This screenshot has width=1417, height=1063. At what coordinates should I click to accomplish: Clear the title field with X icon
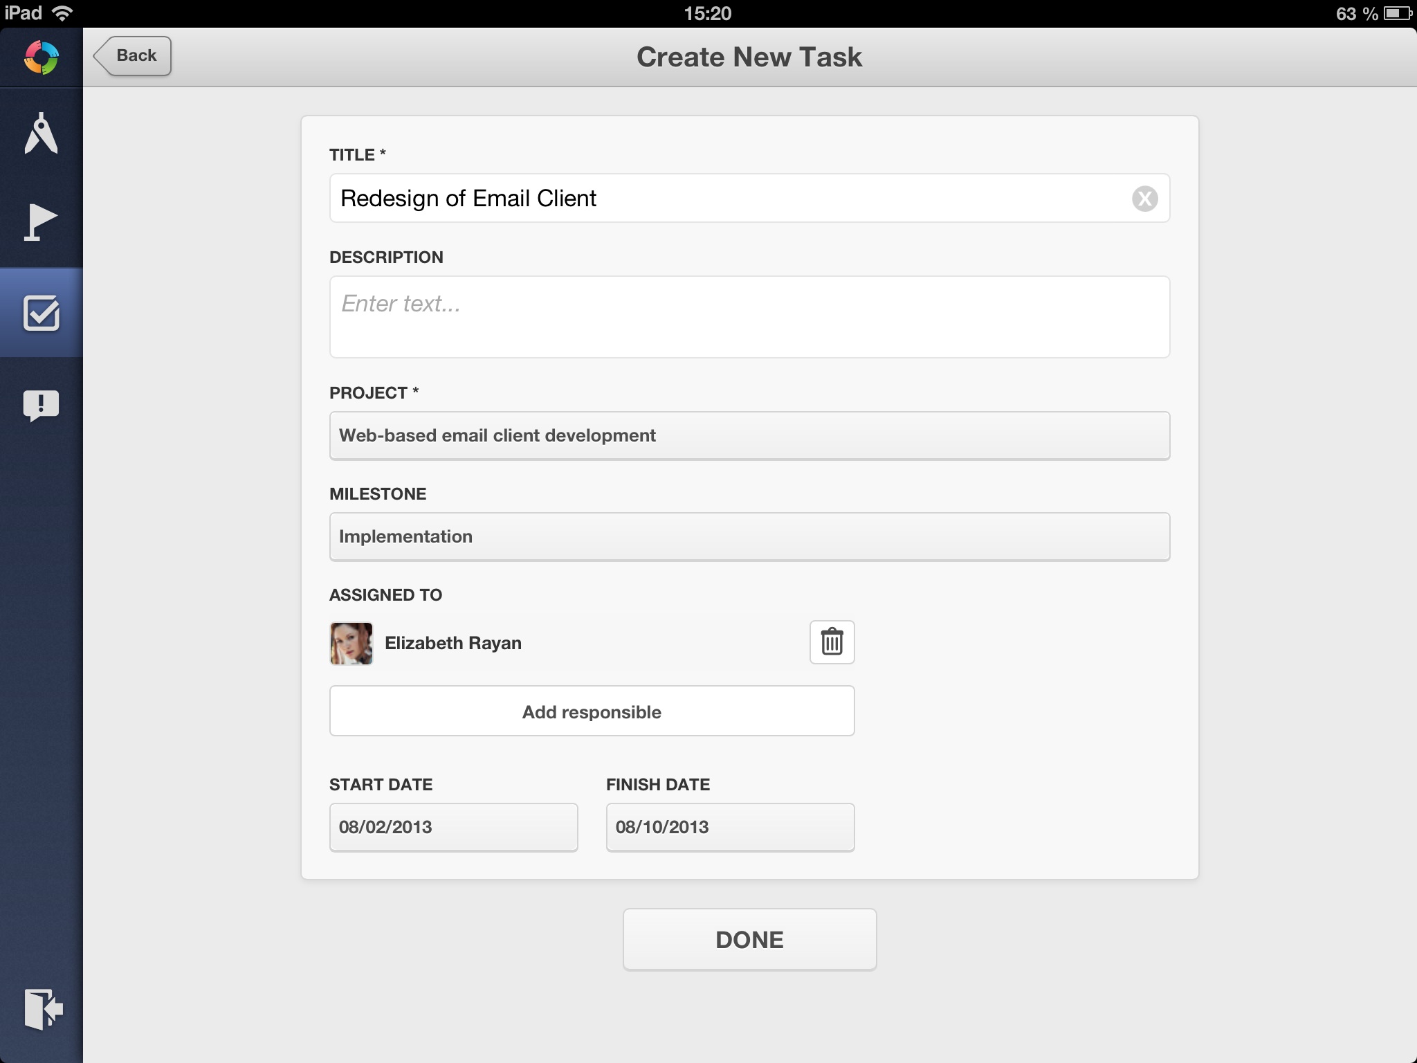(x=1144, y=199)
